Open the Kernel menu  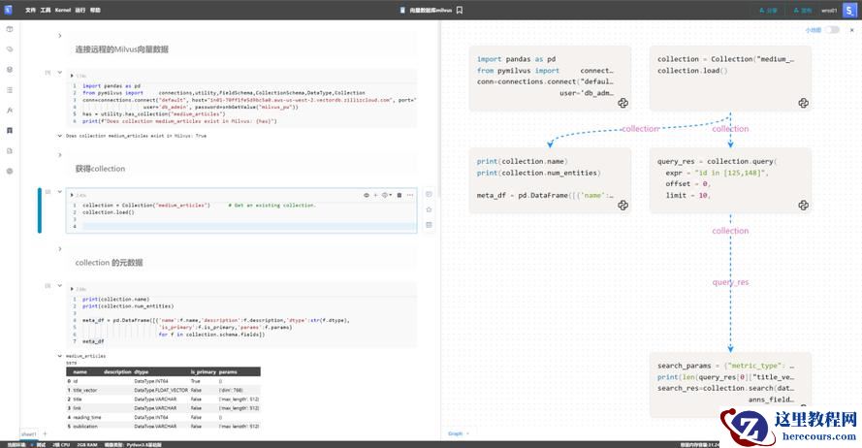[62, 10]
